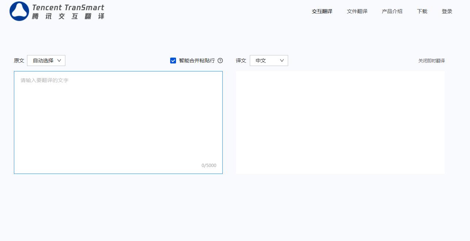Click the 智能合并粘贴行 label text
This screenshot has width=470, height=241.
pyautogui.click(x=197, y=61)
